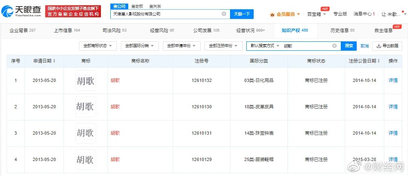This screenshot has width=408, height=176.
Task: Click registration number 12610129
Action: coord(202,159)
